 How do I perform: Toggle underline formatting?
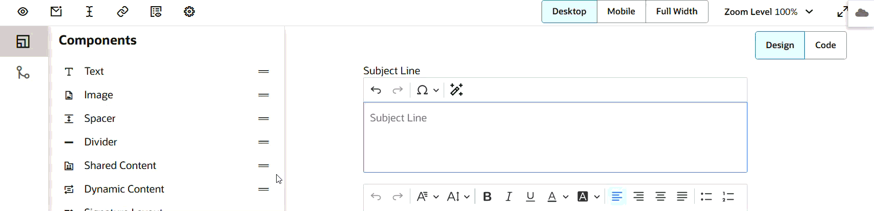[x=530, y=197]
